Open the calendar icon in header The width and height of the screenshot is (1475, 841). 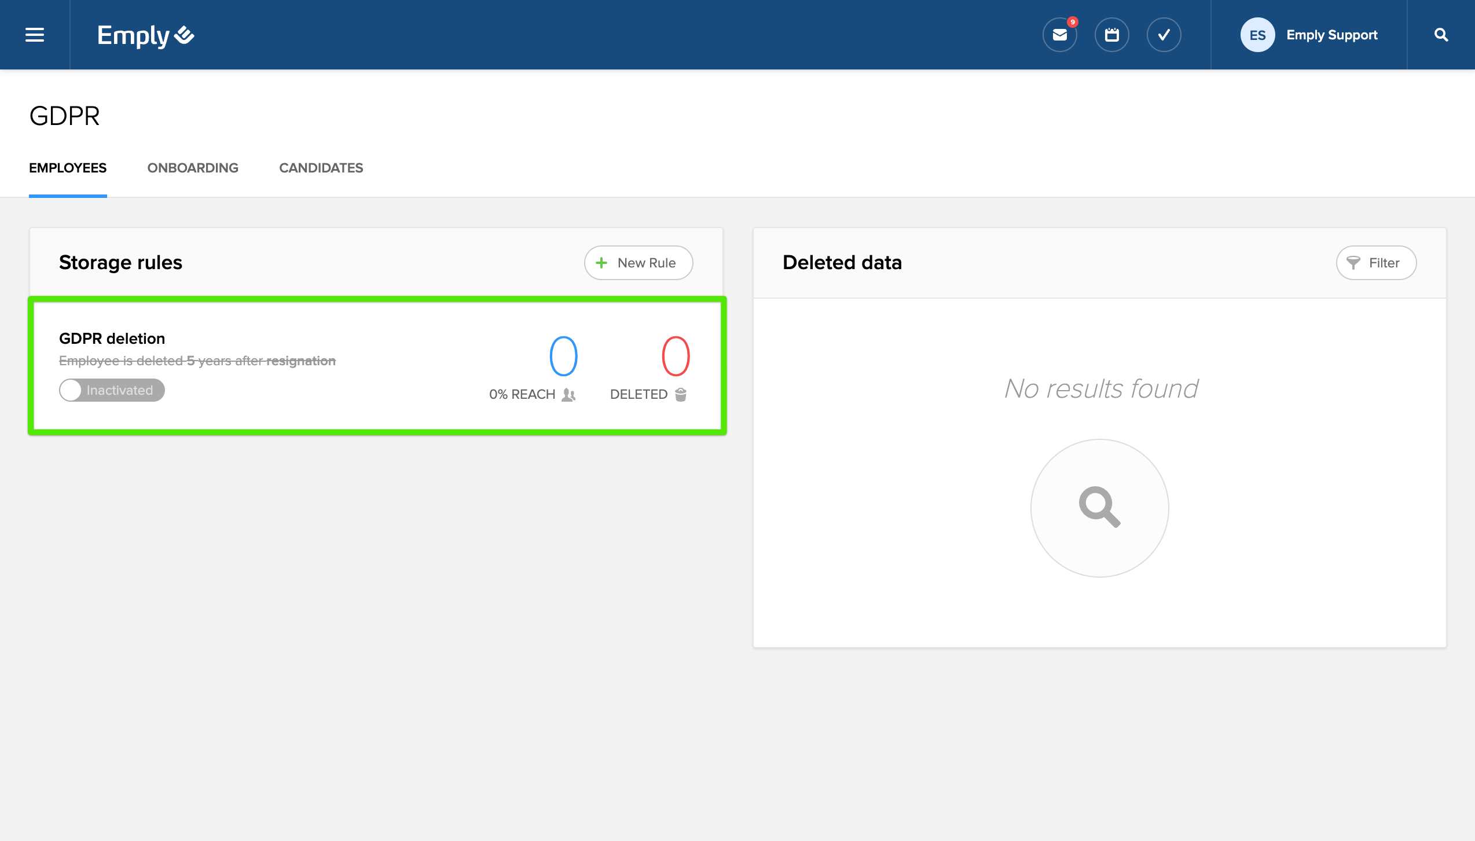(1111, 35)
